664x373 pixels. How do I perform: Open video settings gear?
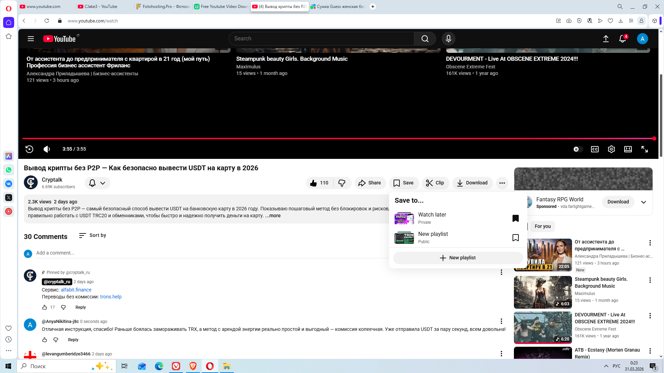tap(611, 149)
